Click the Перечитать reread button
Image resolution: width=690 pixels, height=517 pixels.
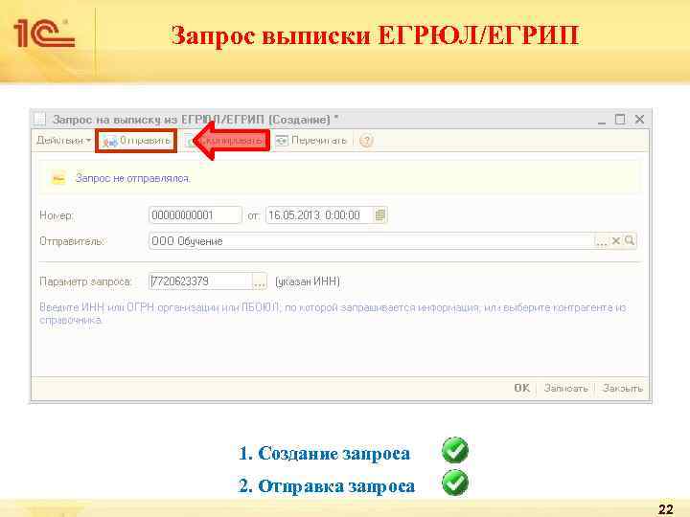coord(311,141)
